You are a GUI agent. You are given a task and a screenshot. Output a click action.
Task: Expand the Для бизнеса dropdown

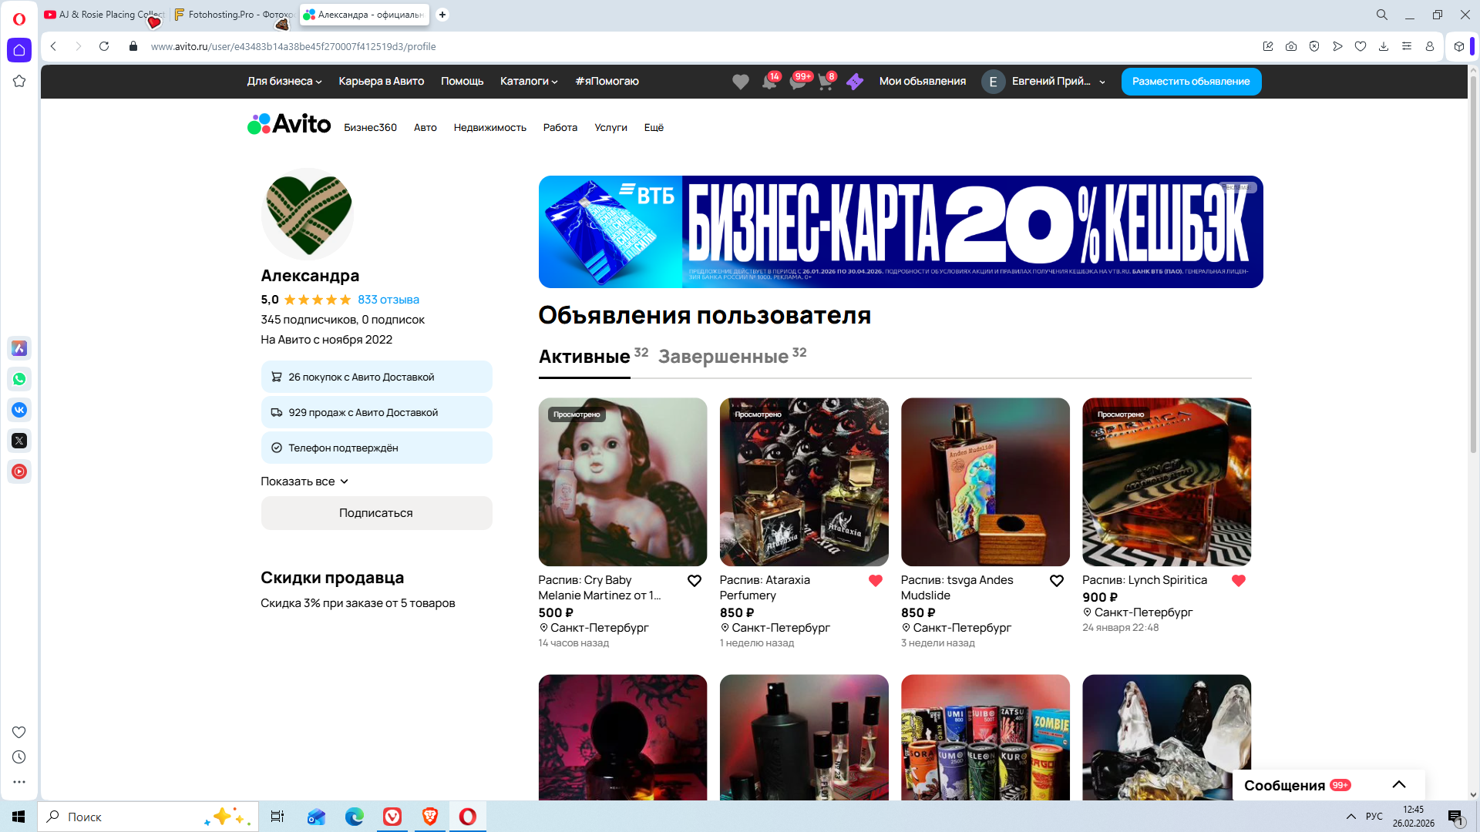pyautogui.click(x=284, y=82)
